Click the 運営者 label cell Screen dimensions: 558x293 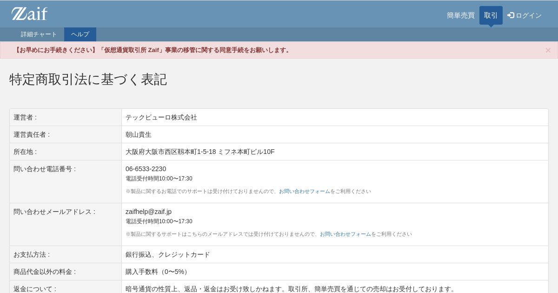pyautogui.click(x=66, y=117)
